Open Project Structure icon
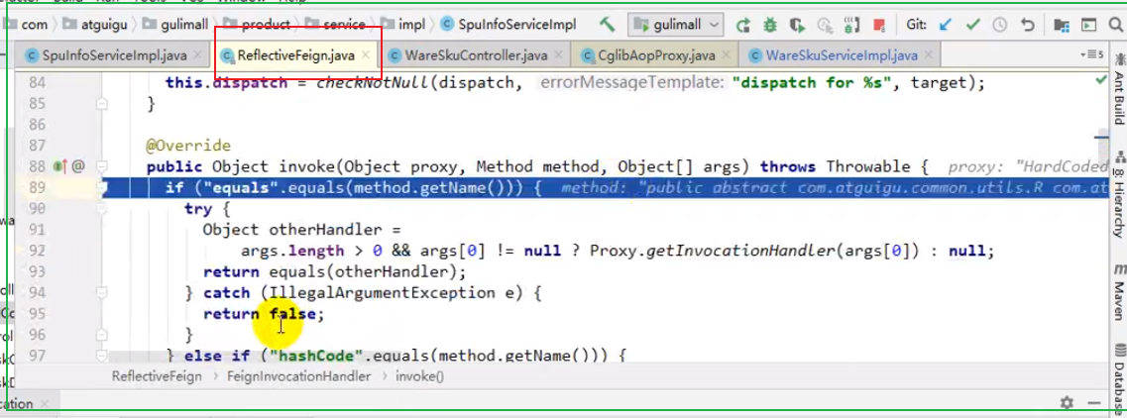Image resolution: width=1127 pixels, height=418 pixels. pyautogui.click(x=1061, y=25)
